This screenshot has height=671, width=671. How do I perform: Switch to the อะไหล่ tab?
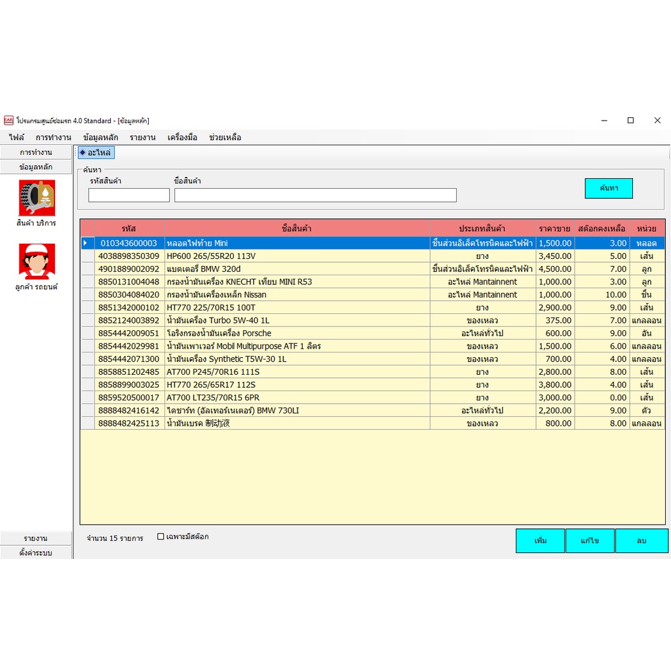tap(96, 152)
